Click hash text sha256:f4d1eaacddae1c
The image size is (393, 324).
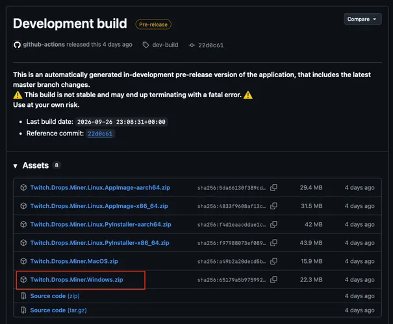point(232,225)
